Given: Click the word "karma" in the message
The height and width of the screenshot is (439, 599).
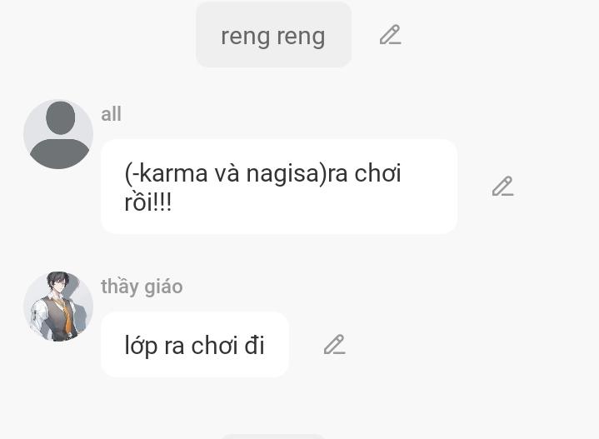Looking at the screenshot, I should tap(173, 172).
